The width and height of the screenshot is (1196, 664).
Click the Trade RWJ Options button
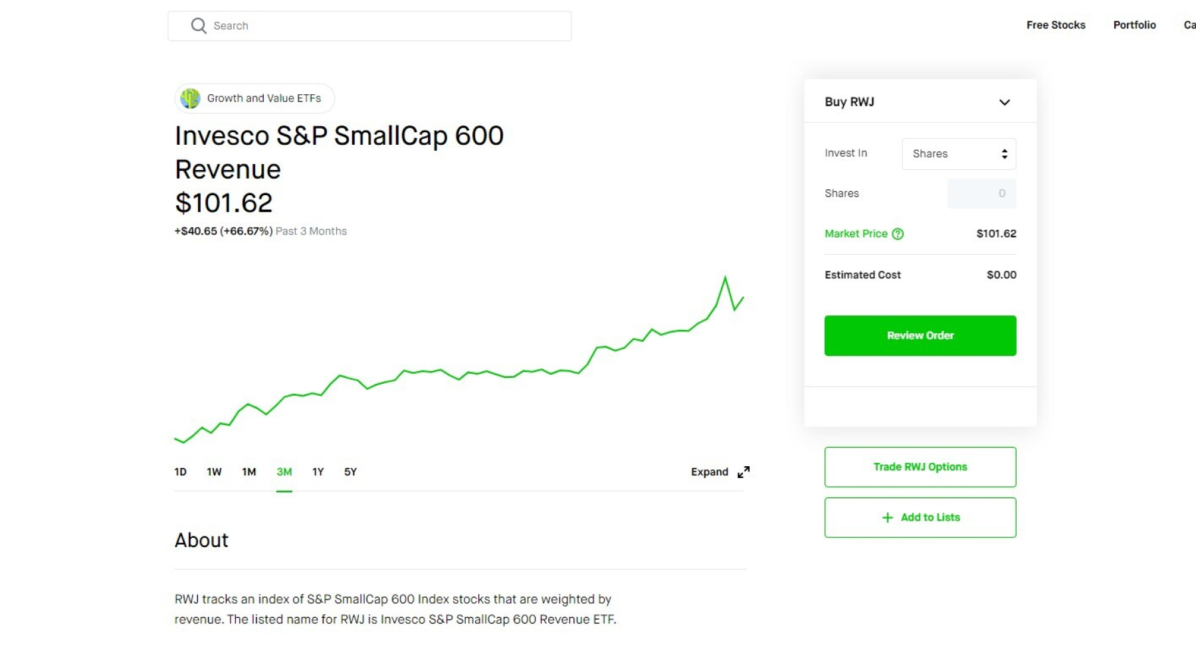[920, 467]
